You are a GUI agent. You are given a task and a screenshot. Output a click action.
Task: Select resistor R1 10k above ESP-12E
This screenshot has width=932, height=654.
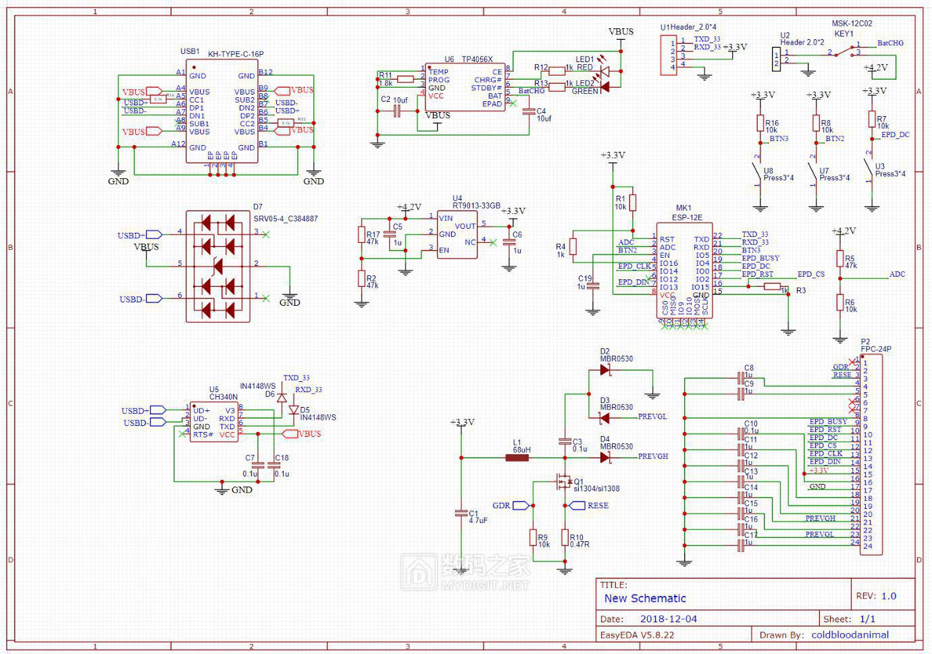pyautogui.click(x=632, y=202)
